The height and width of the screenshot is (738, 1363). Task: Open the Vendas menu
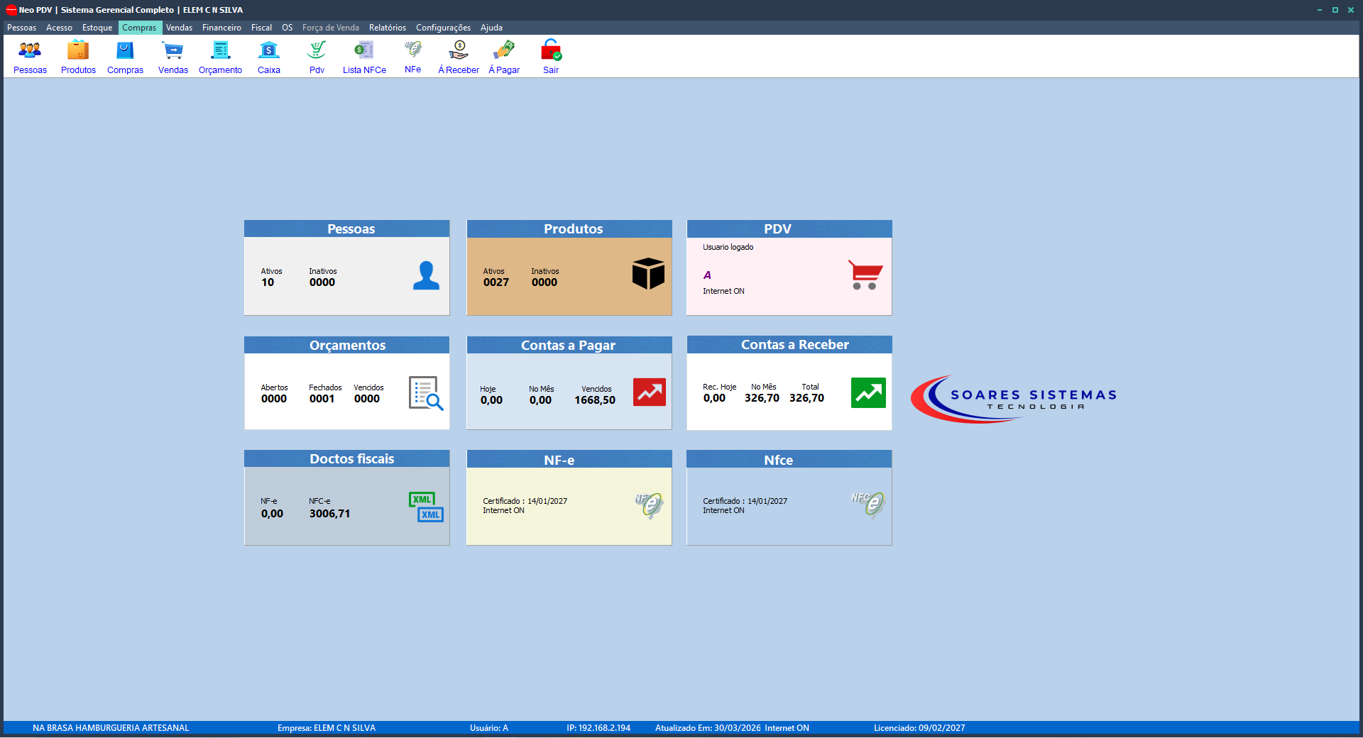click(x=179, y=28)
